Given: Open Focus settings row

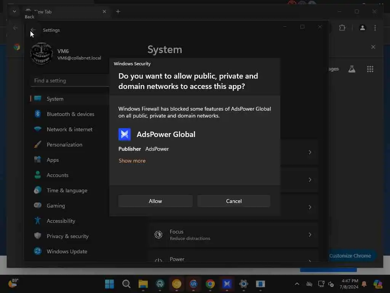Looking at the screenshot, I should click(x=234, y=235).
